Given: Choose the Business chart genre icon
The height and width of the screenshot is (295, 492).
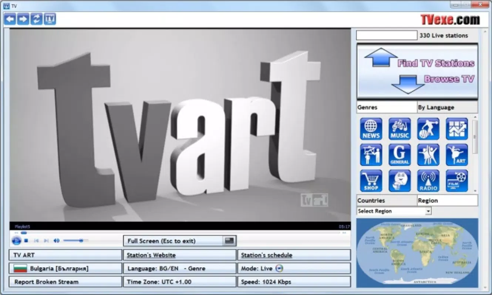Looking at the screenshot, I should (x=457, y=129).
